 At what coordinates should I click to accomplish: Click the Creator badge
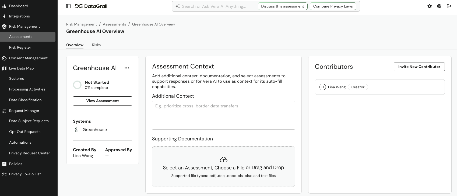tap(358, 87)
